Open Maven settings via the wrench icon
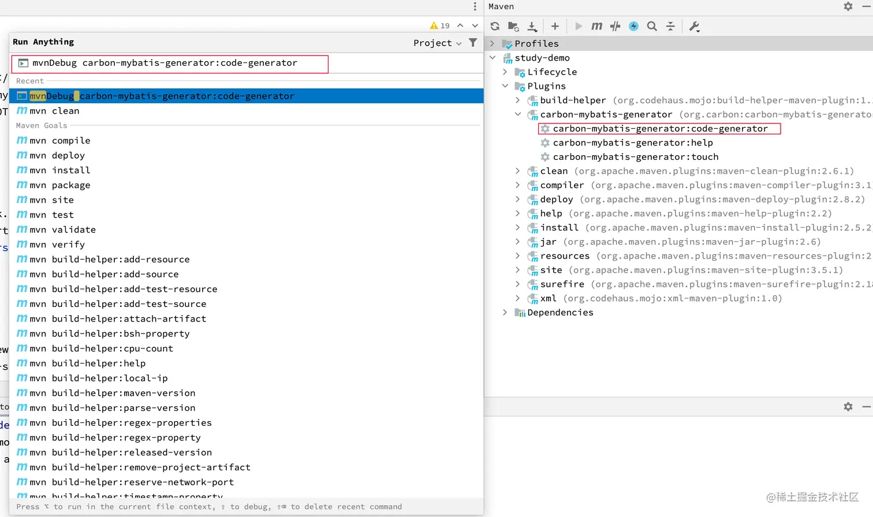873x517 pixels. (694, 26)
